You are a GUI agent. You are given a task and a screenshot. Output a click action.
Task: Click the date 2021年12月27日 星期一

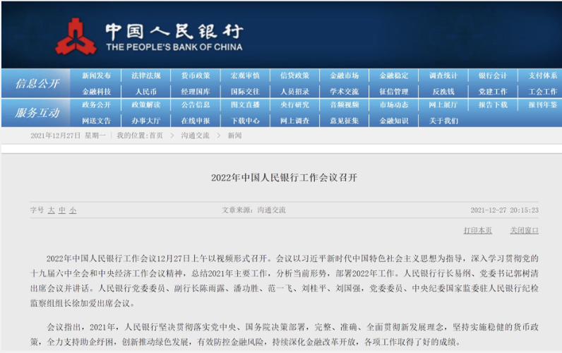(x=68, y=136)
